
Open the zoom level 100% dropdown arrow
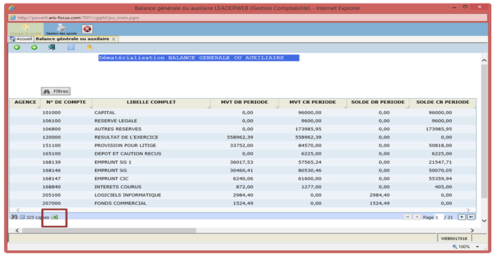(477, 247)
